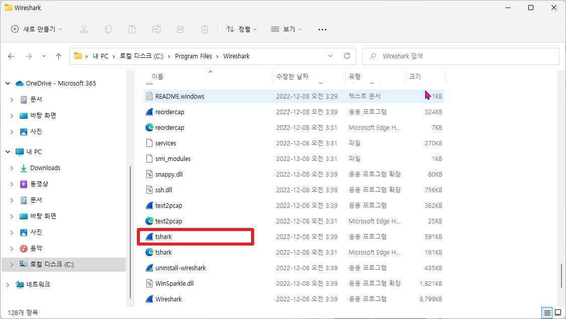Open 네트워크 in navigation pane
The width and height of the screenshot is (566, 319).
(38, 284)
